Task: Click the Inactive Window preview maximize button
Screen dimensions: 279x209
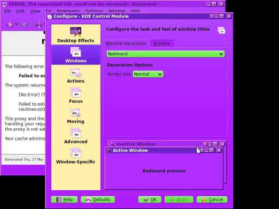Action: pyautogui.click(x=215, y=144)
